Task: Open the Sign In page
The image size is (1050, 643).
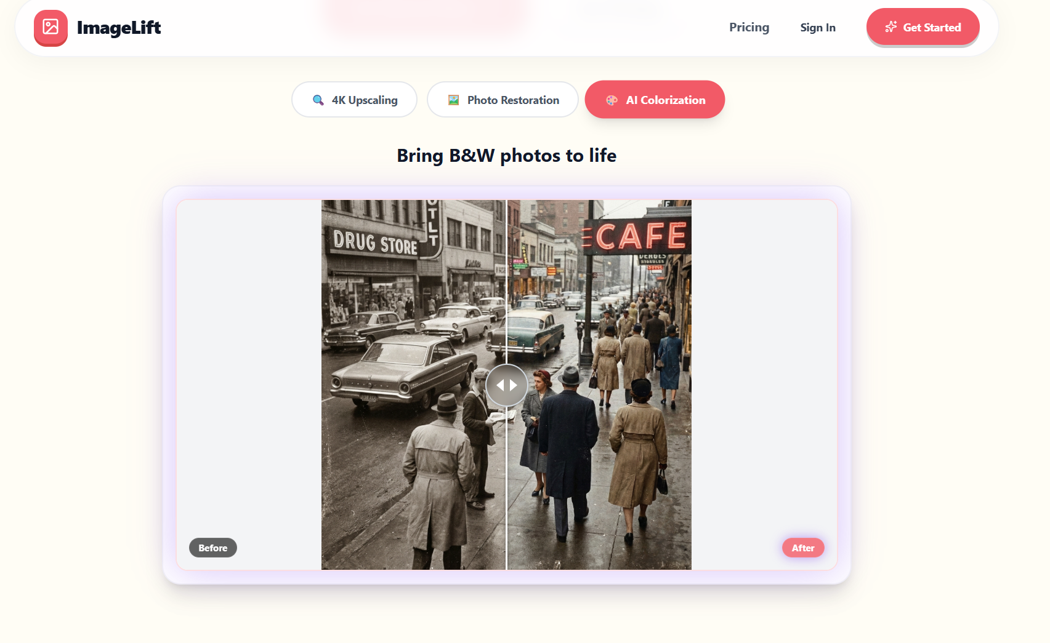Action: [818, 27]
